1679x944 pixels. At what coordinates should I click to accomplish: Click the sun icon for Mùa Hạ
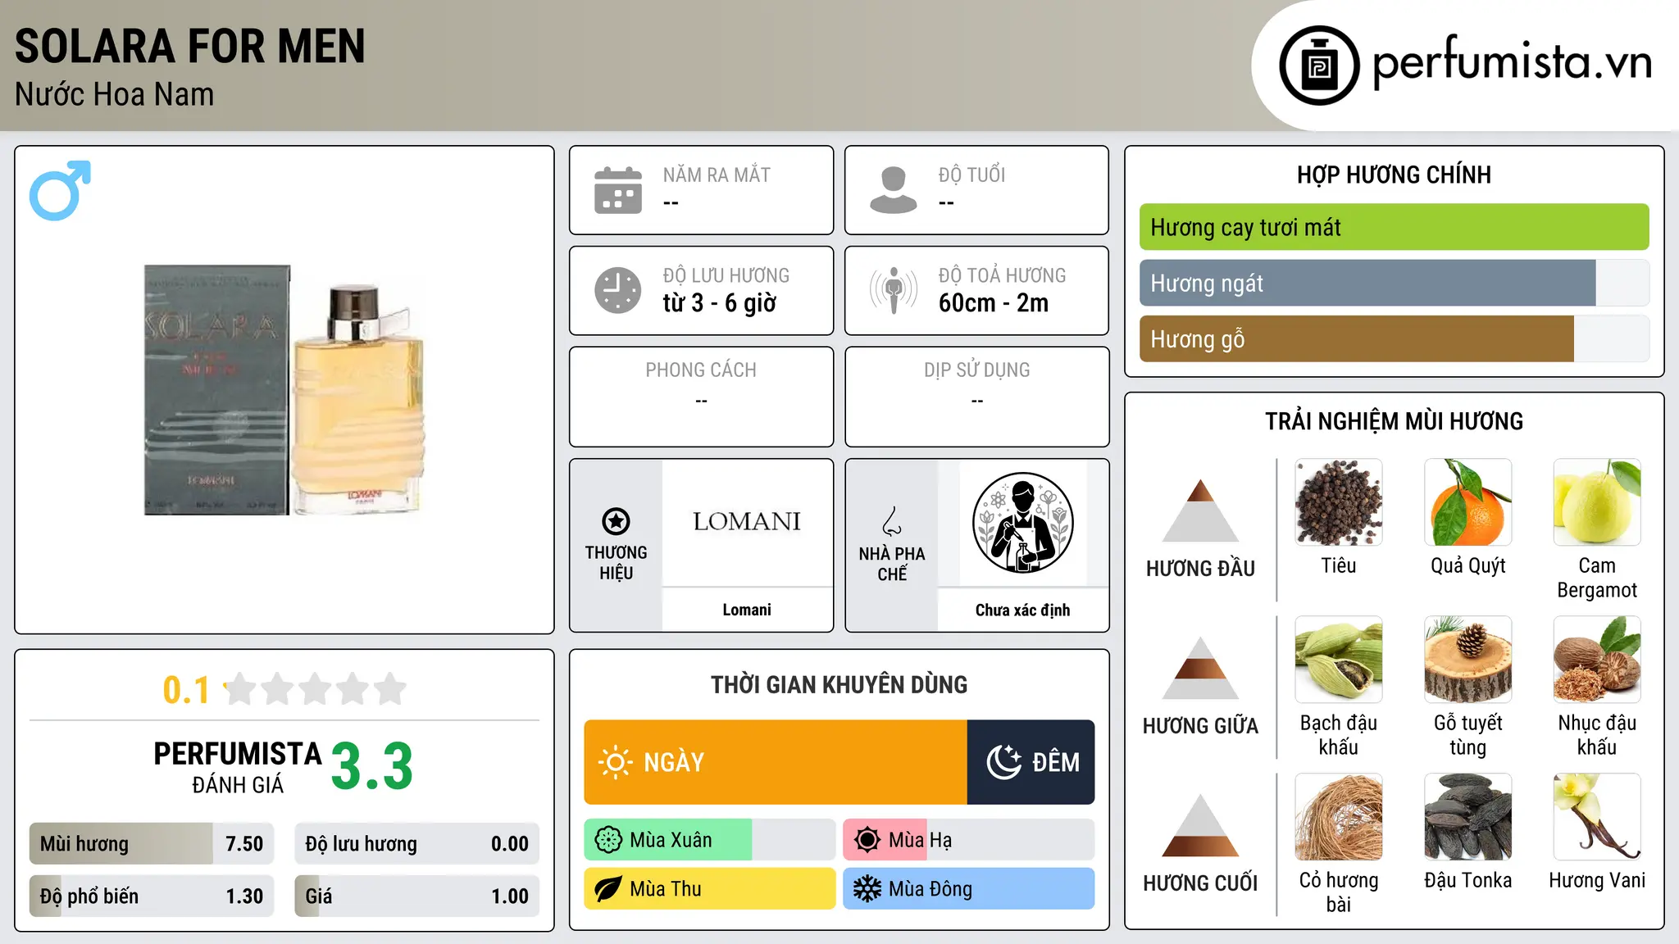(867, 840)
